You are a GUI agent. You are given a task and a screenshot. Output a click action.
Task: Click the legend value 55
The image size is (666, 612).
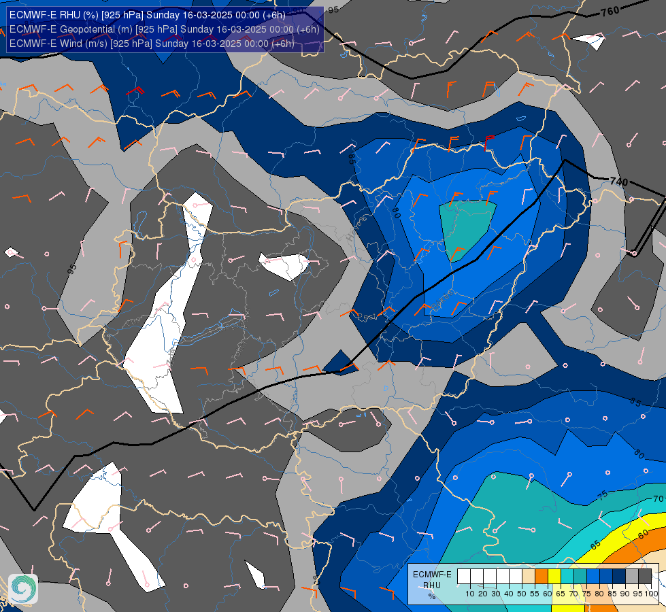[535, 594]
